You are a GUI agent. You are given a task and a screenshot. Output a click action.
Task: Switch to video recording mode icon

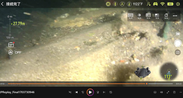pyautogui.click(x=178, y=34)
